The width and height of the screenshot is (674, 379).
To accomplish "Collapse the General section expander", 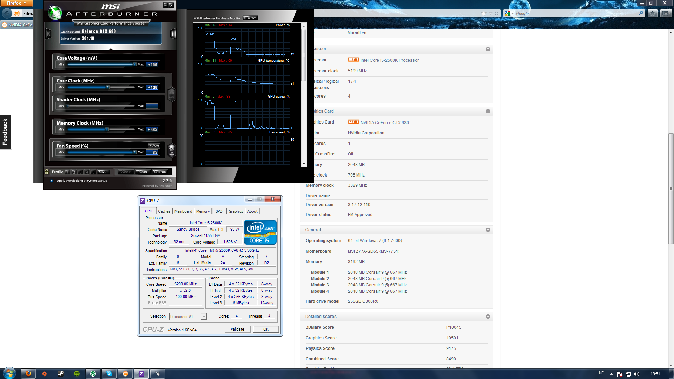I will [488, 230].
